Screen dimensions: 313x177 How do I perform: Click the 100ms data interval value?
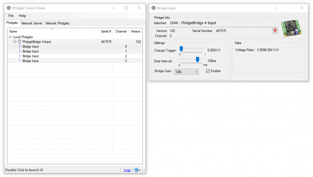212,61
